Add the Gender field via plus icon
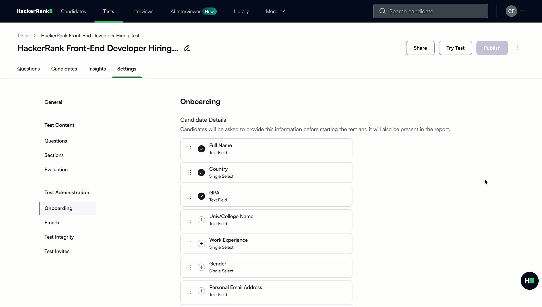 [201, 267]
